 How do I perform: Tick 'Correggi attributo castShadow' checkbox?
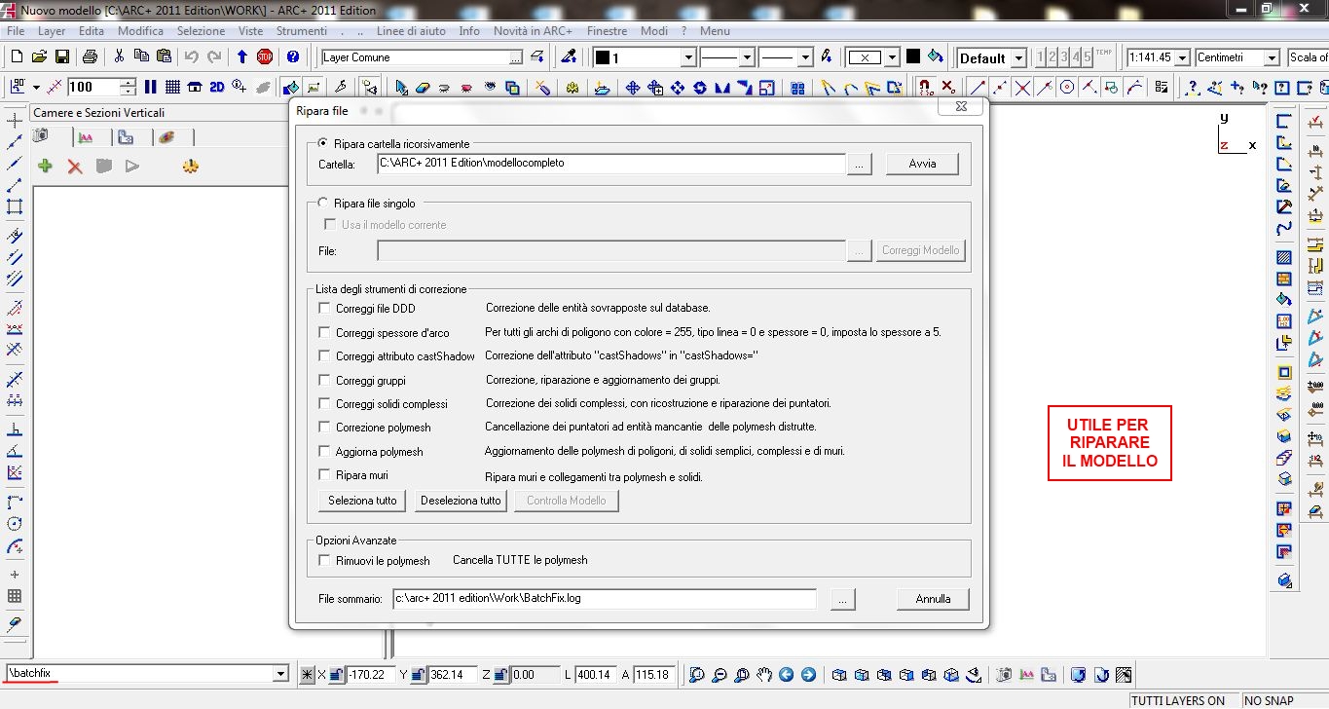pos(325,356)
